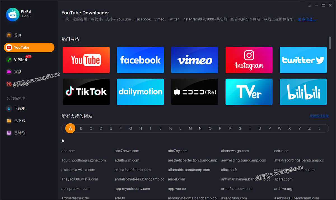Open the bilibili site tile
Viewport: 336px width, 200px height.
(x=303, y=92)
